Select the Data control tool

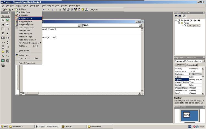point(7,61)
